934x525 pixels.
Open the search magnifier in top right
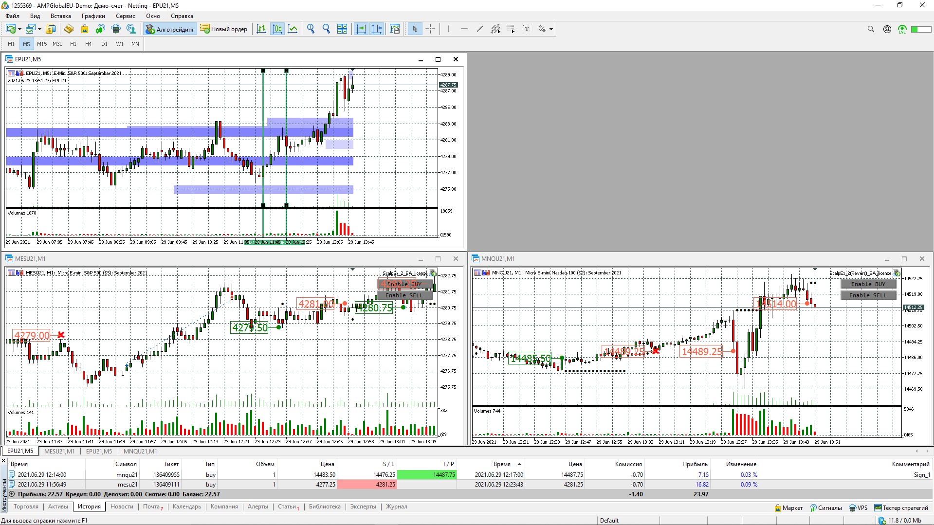[x=871, y=29]
